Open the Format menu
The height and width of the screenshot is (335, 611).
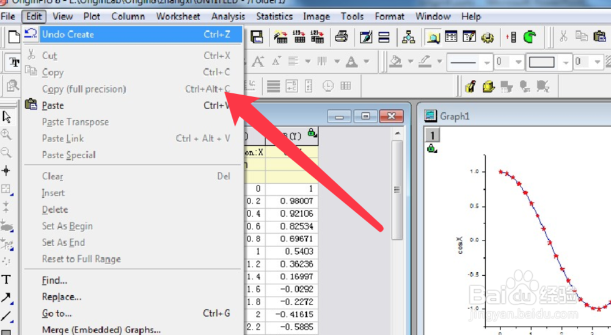click(389, 16)
